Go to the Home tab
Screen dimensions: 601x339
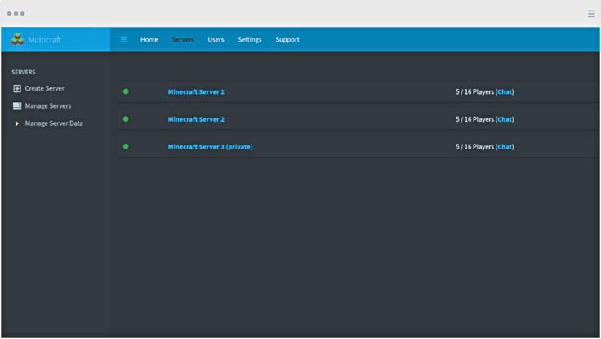tap(149, 39)
